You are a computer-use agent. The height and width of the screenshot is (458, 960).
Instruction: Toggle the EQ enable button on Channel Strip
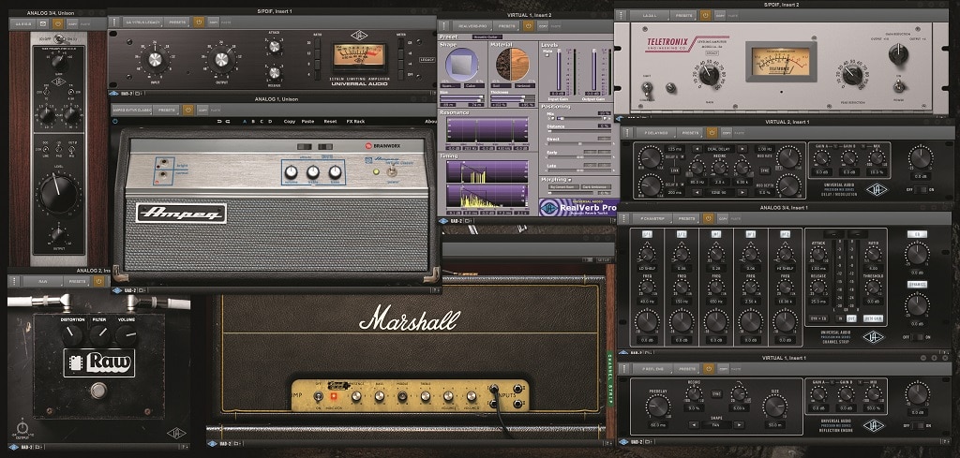click(x=917, y=234)
